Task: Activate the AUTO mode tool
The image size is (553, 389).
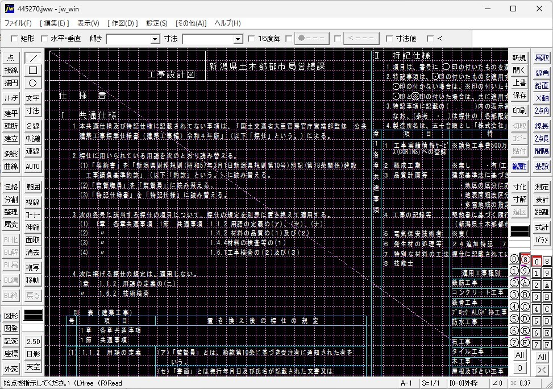Action: (x=33, y=167)
